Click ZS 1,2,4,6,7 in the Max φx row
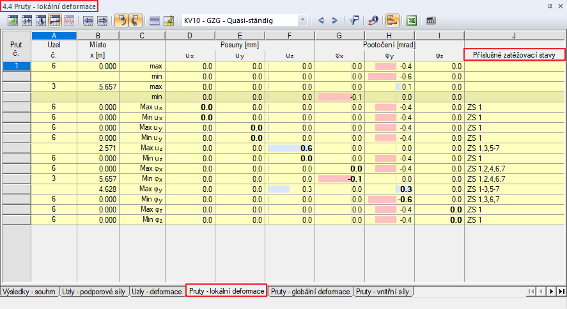The image size is (567, 309). (514, 169)
